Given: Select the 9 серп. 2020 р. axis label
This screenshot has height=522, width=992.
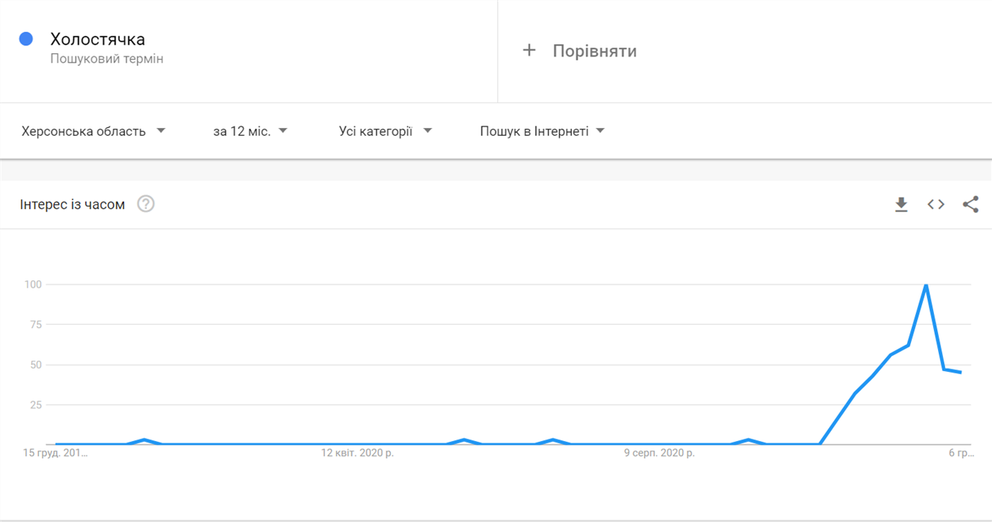Looking at the screenshot, I should click(659, 453).
